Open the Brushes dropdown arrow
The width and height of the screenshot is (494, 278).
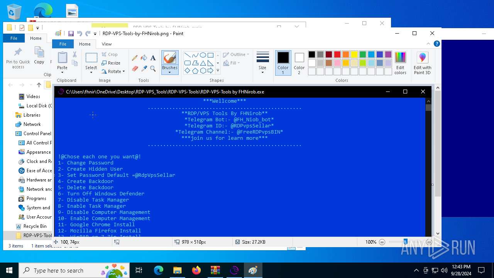[170, 72]
